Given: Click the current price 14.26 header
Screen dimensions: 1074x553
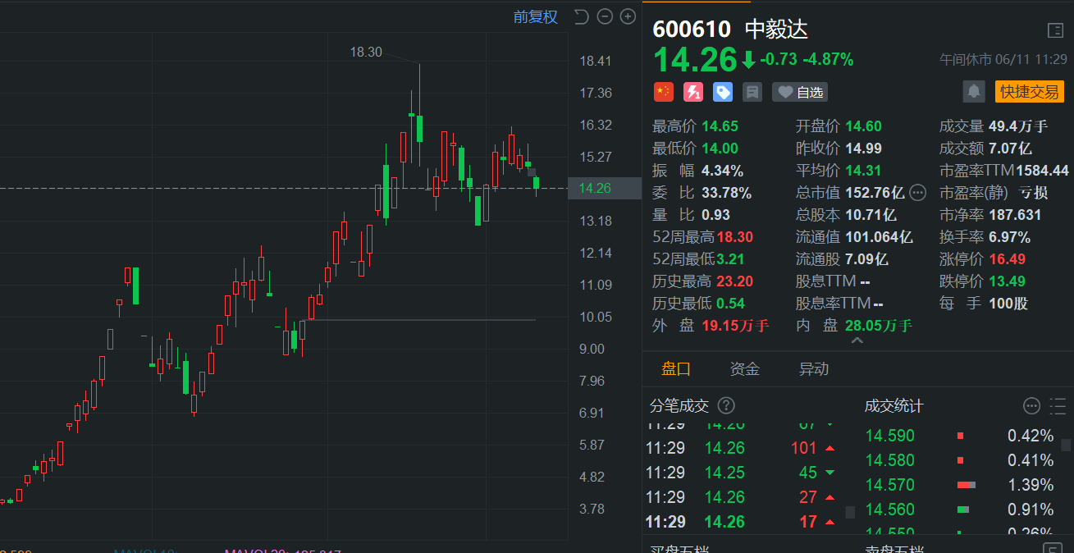Looking at the screenshot, I should point(696,60).
